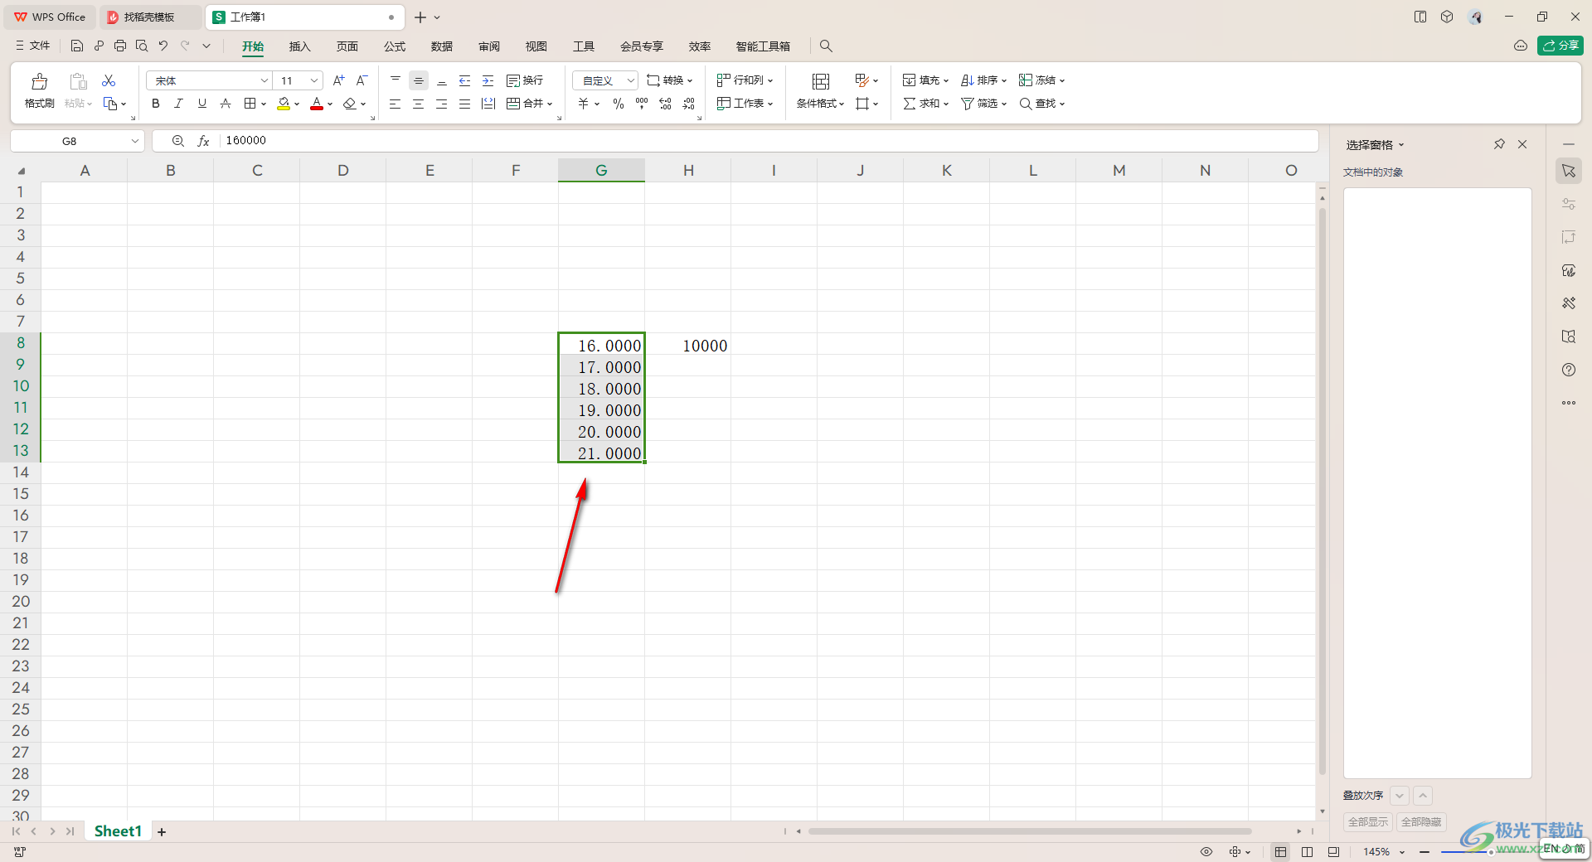Click the Filter (筛选) button
The width and height of the screenshot is (1592, 862).
tap(983, 104)
